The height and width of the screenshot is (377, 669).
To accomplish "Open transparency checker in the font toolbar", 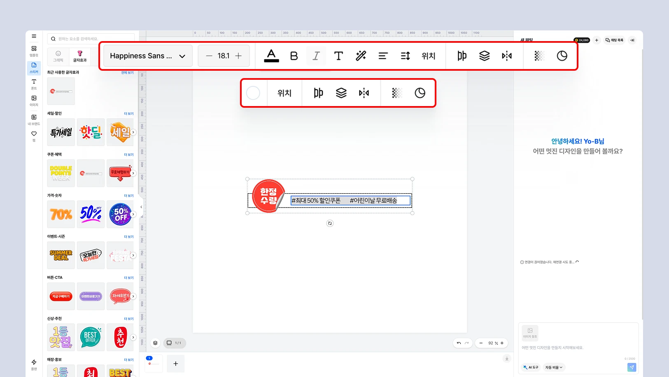I will (539, 56).
